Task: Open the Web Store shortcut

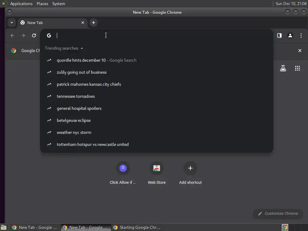Action: coord(156,173)
